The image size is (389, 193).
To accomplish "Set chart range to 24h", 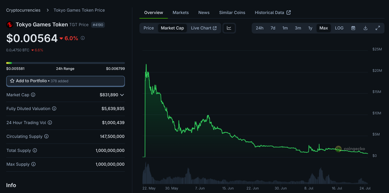I will [259, 28].
